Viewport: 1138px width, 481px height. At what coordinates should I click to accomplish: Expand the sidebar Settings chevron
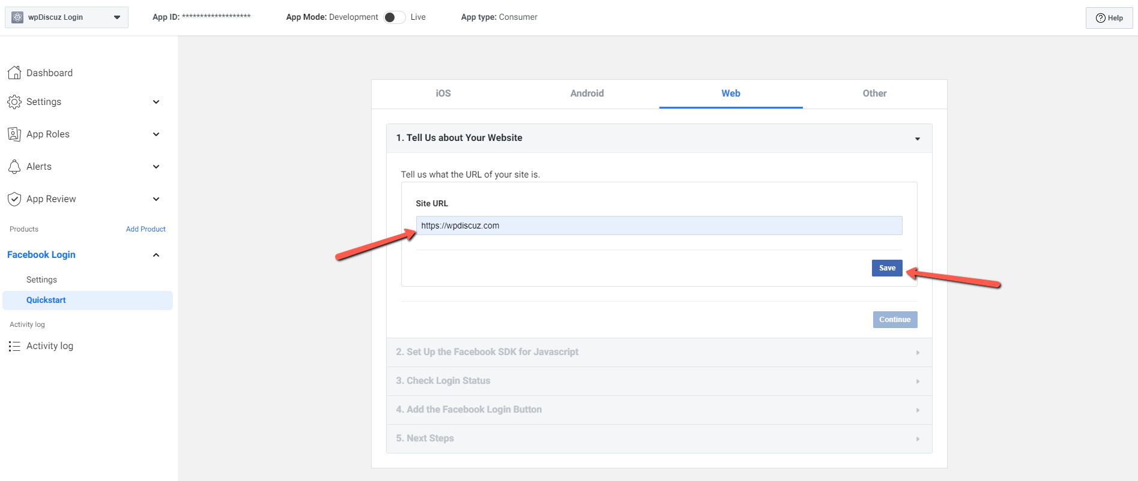156,102
